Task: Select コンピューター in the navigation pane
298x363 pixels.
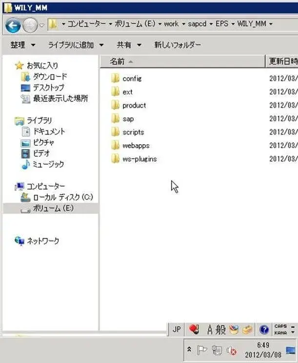Action: pos(46,186)
